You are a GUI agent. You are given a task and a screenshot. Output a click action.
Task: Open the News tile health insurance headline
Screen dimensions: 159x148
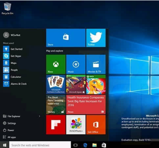point(86,104)
